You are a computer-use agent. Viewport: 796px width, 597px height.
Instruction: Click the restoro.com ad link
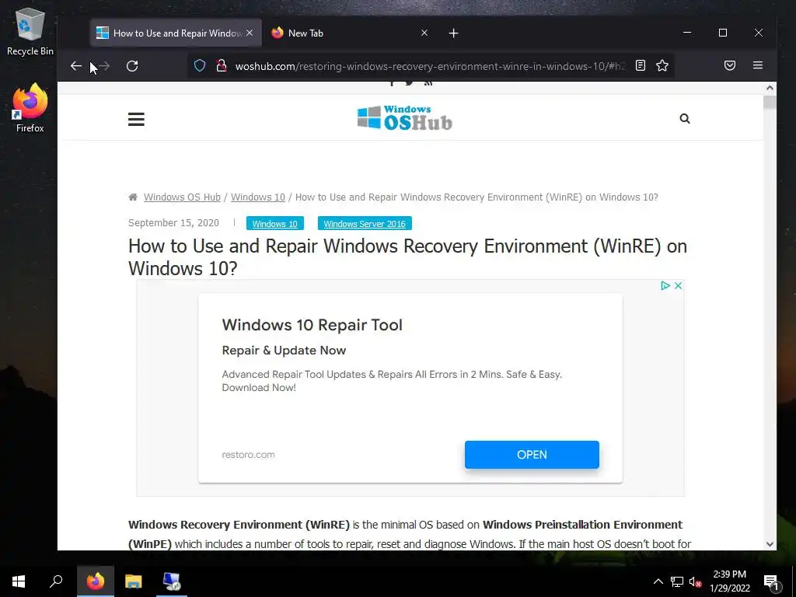click(248, 455)
